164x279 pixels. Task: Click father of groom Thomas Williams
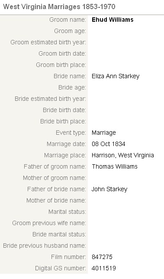pos(115,166)
